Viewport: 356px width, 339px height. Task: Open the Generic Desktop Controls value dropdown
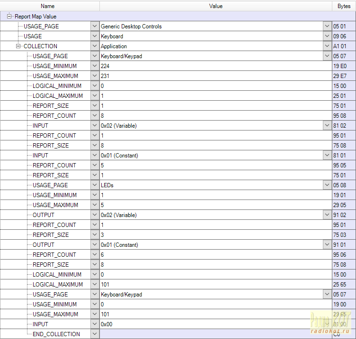tap(327, 26)
